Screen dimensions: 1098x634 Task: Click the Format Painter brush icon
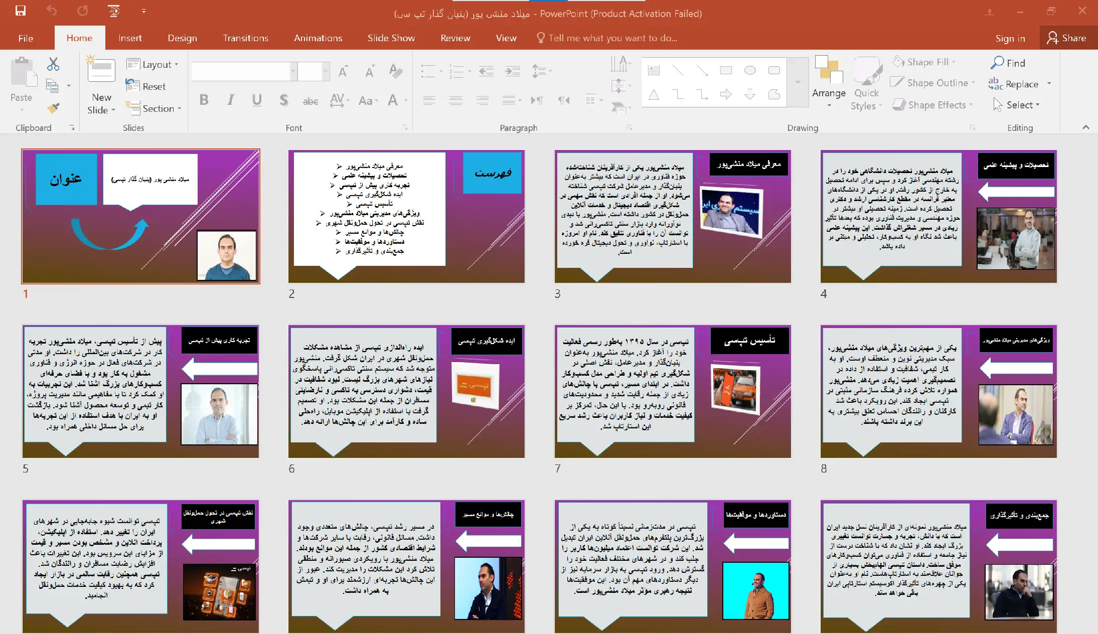click(x=53, y=108)
